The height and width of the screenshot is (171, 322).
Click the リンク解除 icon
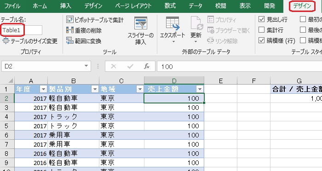(x=211, y=40)
